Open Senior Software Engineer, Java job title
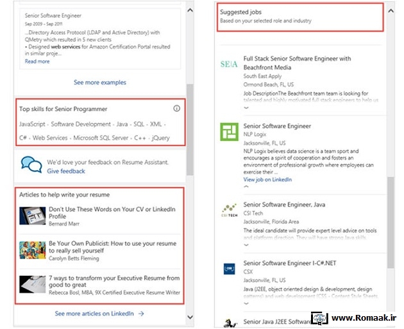The width and height of the screenshot is (404, 329). (284, 205)
